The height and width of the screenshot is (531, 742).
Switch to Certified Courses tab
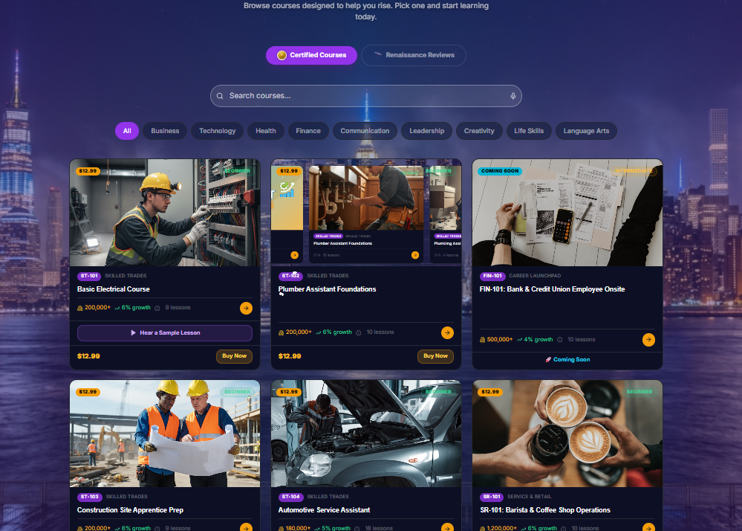311,56
